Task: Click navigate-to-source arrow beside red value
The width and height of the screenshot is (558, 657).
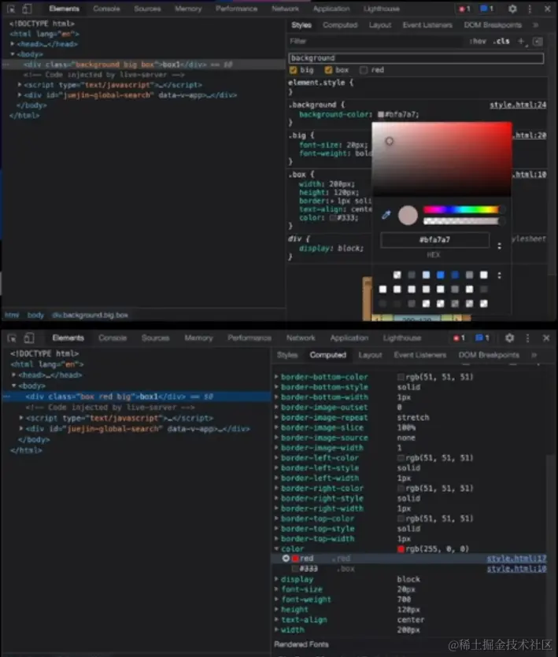Action: coord(286,559)
